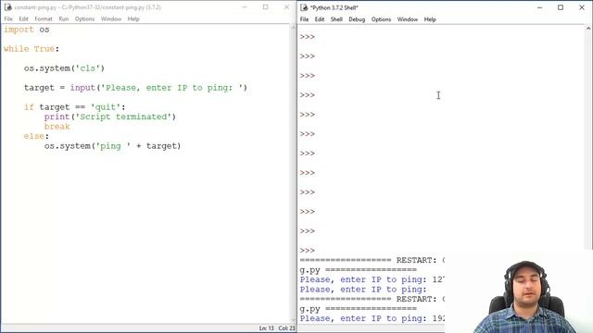
Task: Click the Python icon in Shell title bar
Action: pos(304,7)
